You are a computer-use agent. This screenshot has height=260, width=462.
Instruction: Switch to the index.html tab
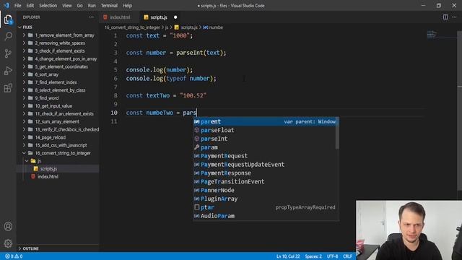119,17
